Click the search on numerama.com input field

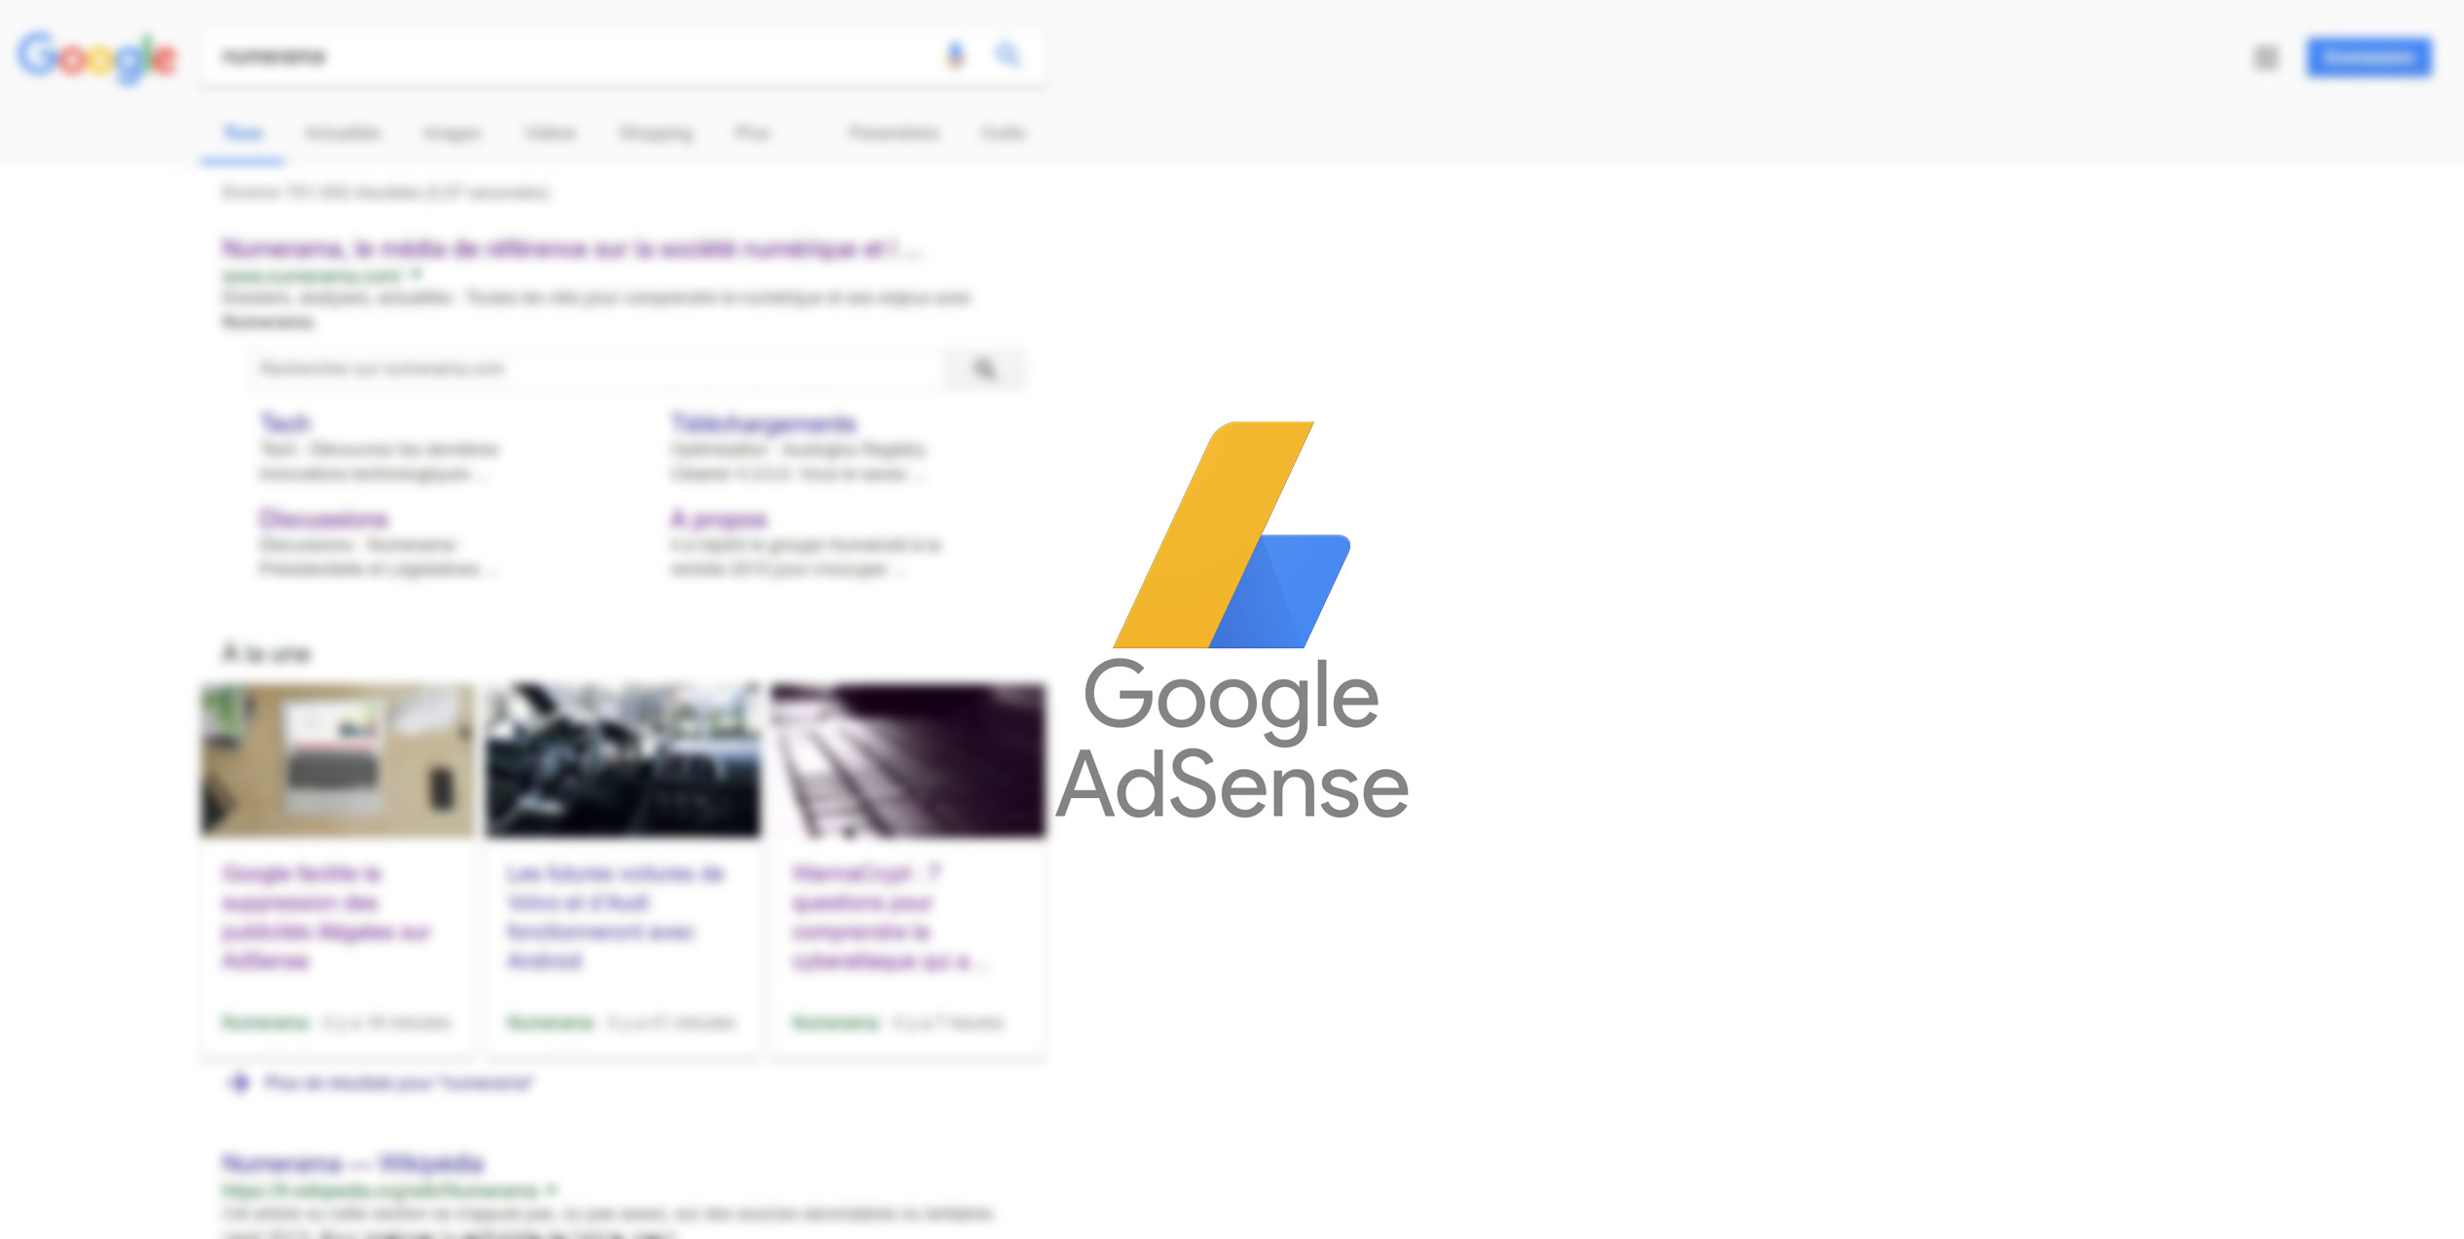tap(596, 369)
